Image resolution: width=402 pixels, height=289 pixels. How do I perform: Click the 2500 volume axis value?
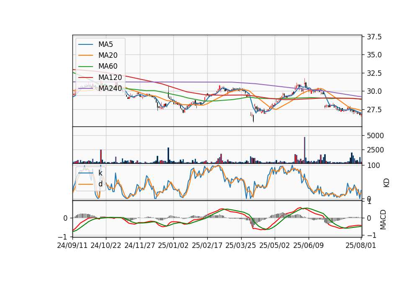pyautogui.click(x=375, y=150)
